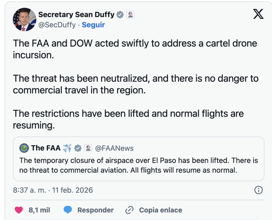Click the X logo in the corner
Screen dimensions: 272x220
tap(258, 13)
